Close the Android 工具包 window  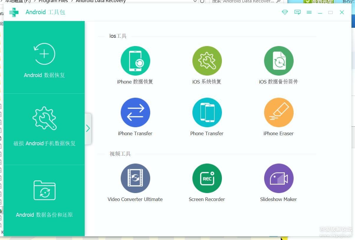pos(342,12)
